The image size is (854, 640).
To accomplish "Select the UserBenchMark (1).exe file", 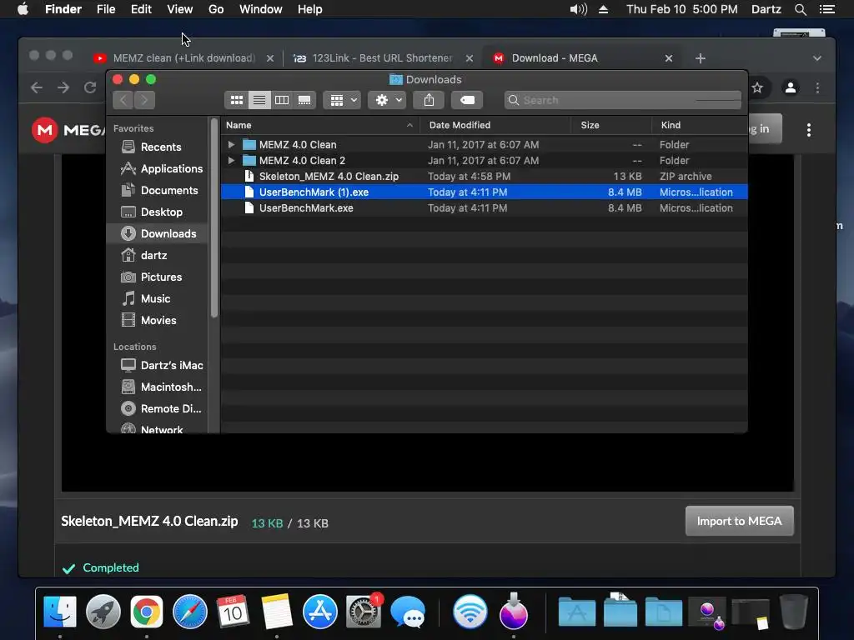I will [x=485, y=192].
